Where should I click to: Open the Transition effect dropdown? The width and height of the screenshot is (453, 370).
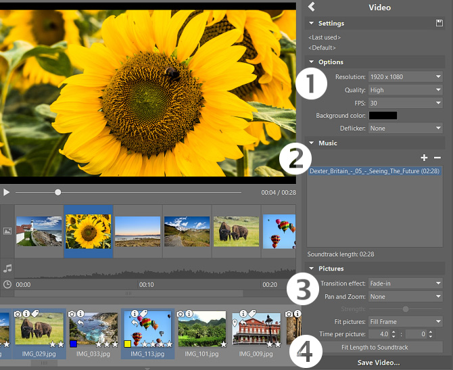point(405,283)
